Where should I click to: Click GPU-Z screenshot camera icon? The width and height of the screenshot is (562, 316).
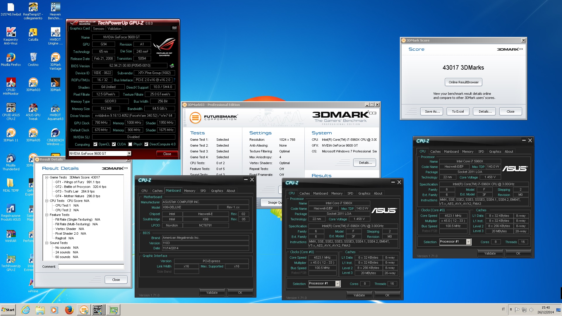[x=174, y=28]
